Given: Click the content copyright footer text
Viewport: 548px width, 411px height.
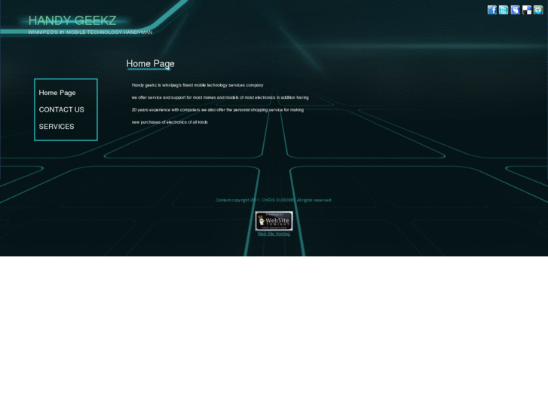Looking at the screenshot, I should [274, 200].
